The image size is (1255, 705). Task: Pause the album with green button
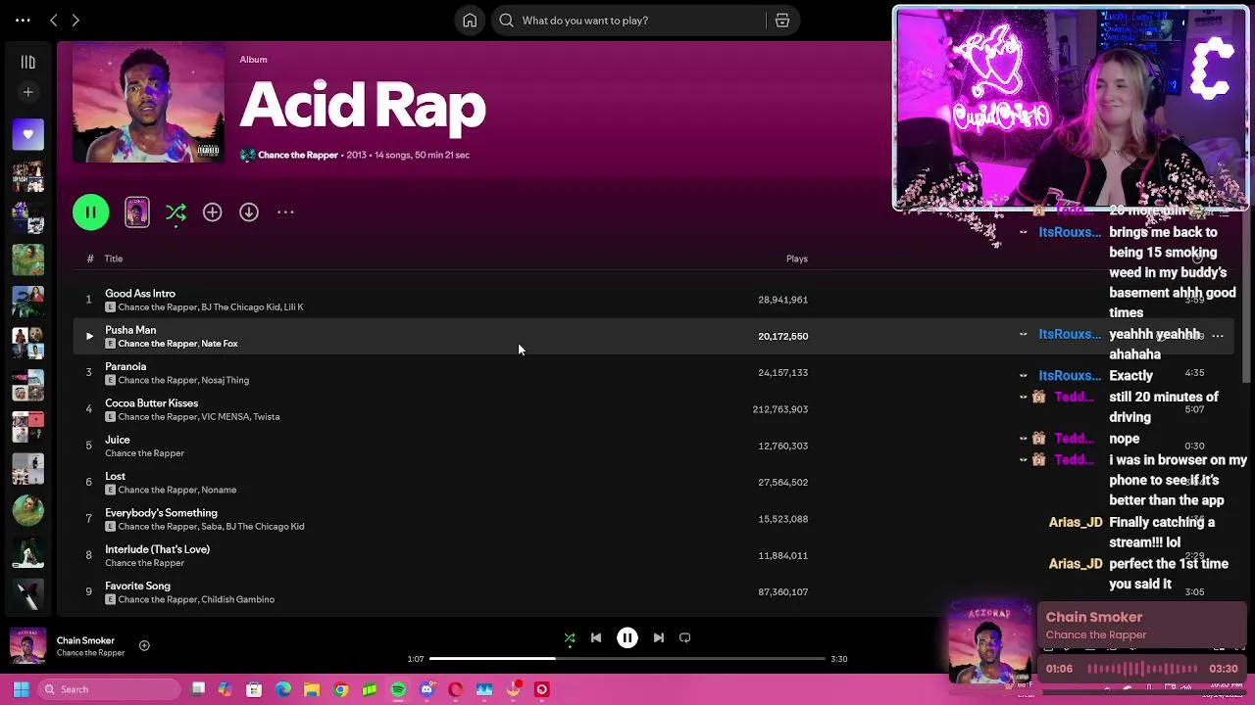tap(91, 212)
